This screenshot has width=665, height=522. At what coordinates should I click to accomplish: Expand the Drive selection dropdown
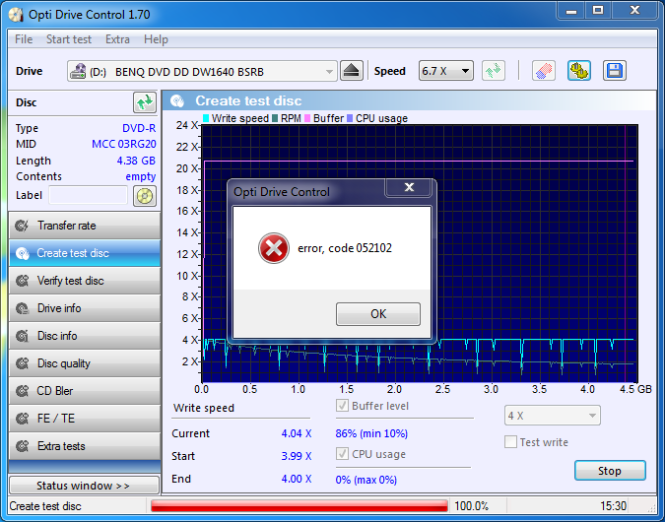[329, 71]
